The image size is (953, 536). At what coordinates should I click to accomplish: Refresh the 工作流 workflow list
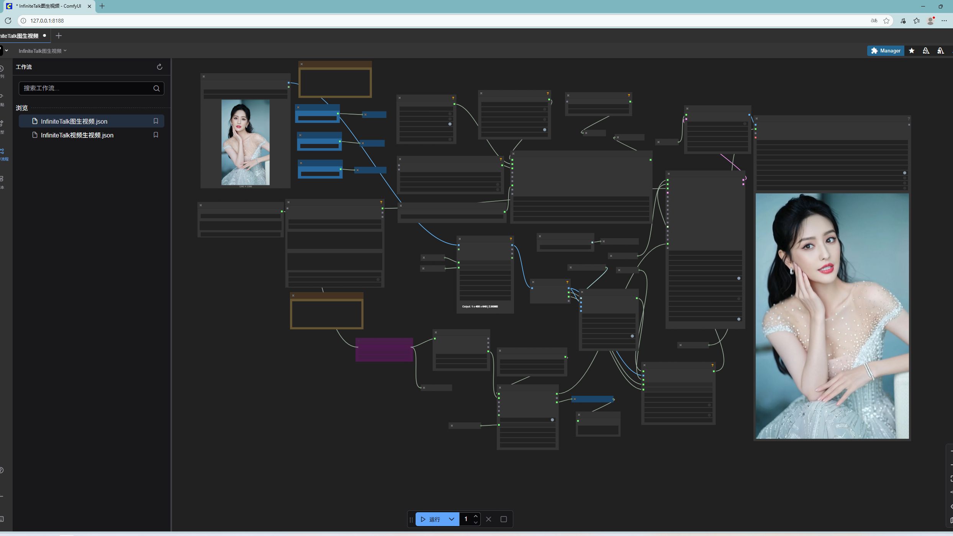160,67
